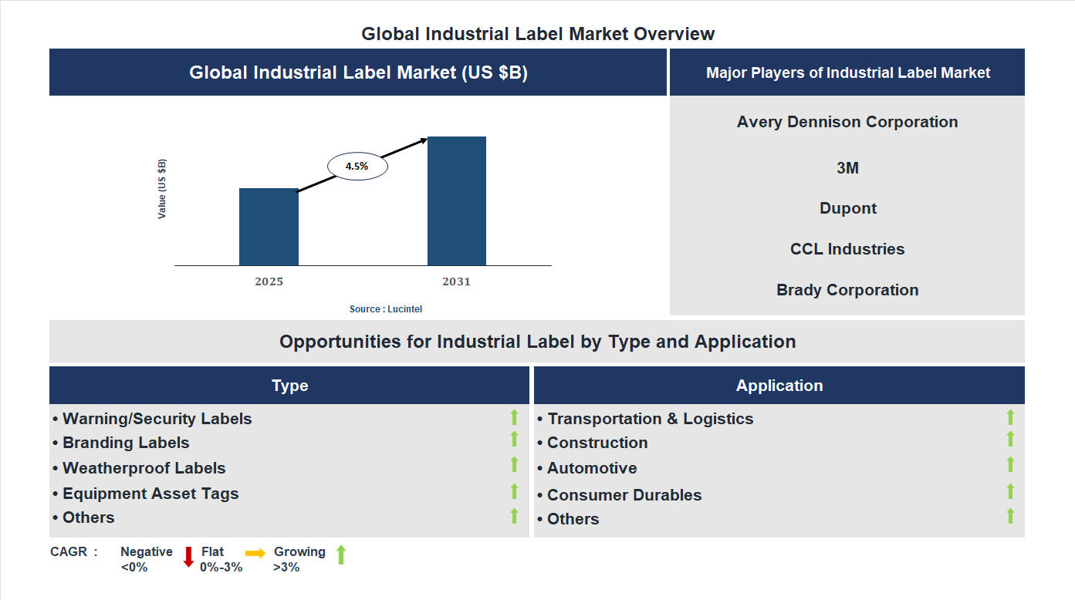The width and height of the screenshot is (1075, 600).
Task: Click the red Negative CAGR arrow in legend
Action: pos(189,556)
